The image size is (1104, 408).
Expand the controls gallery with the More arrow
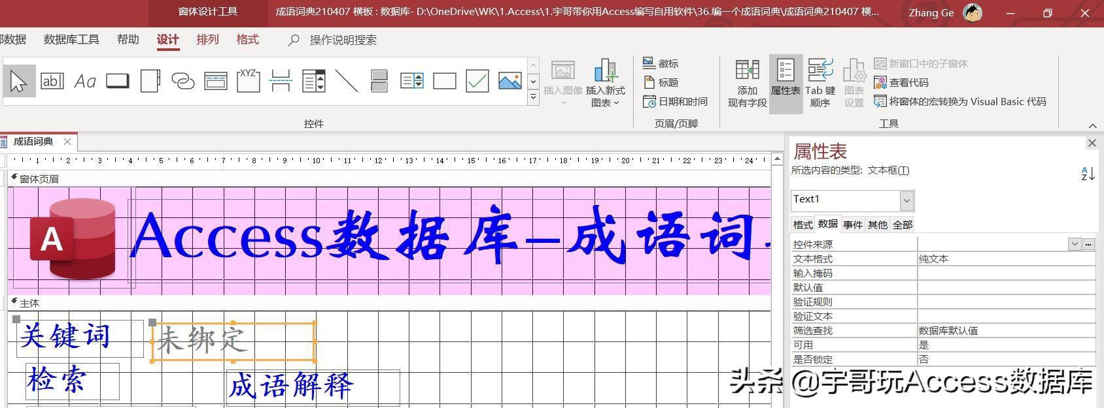533,97
